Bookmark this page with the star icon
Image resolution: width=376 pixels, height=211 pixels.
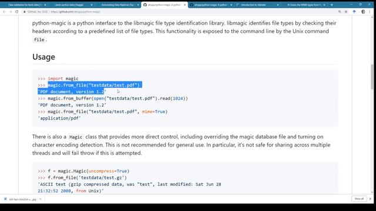point(346,12)
